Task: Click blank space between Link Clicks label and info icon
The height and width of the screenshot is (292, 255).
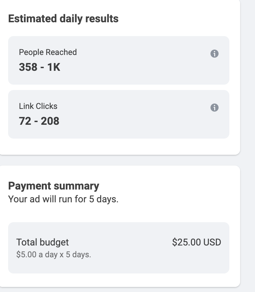Action: click(x=135, y=107)
